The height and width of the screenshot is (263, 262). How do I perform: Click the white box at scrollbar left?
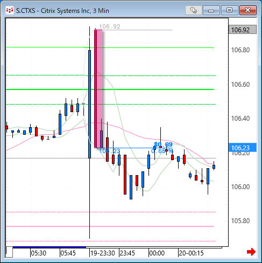pyautogui.click(x=9, y=252)
